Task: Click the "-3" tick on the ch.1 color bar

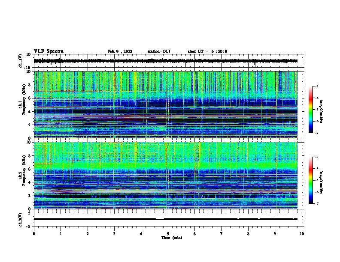Action: tap(317, 86)
